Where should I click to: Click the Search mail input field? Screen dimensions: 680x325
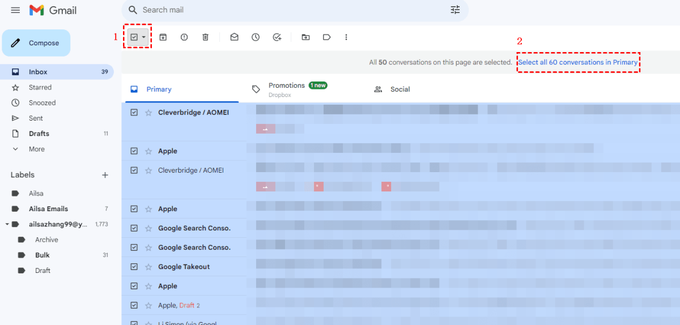coord(292,10)
